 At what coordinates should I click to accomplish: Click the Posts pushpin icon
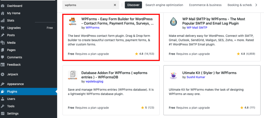[x=3, y=35]
